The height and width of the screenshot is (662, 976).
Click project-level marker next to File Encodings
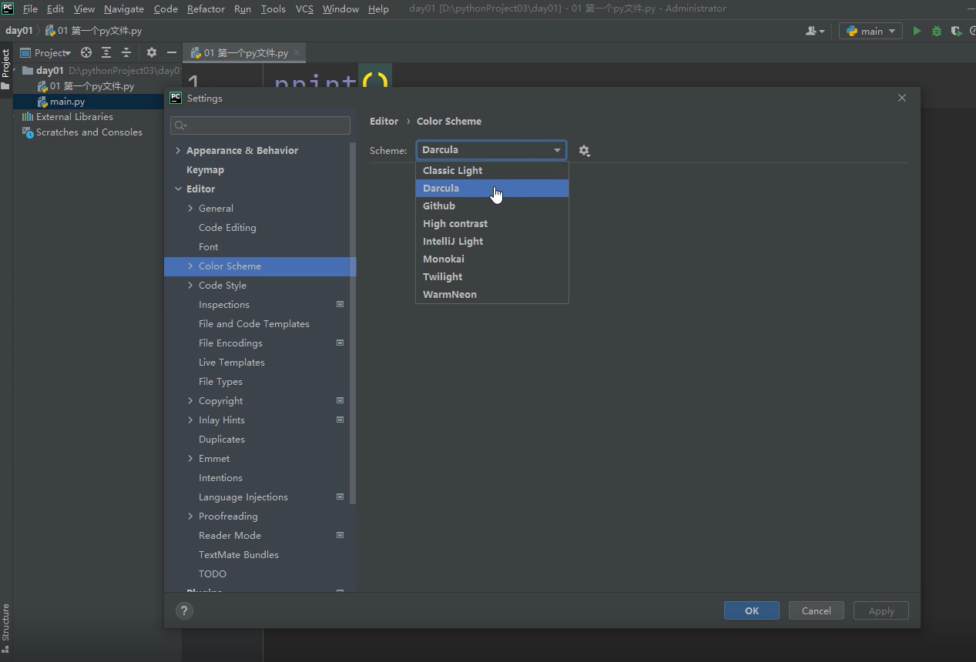coord(340,343)
